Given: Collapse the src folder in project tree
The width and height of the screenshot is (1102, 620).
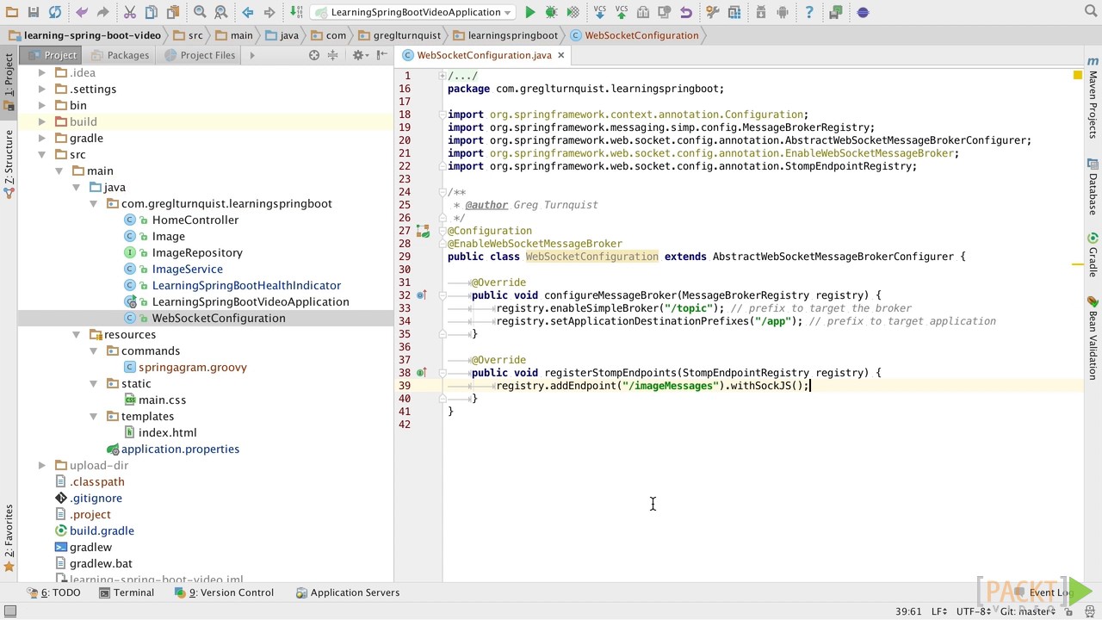Looking at the screenshot, I should coord(42,155).
